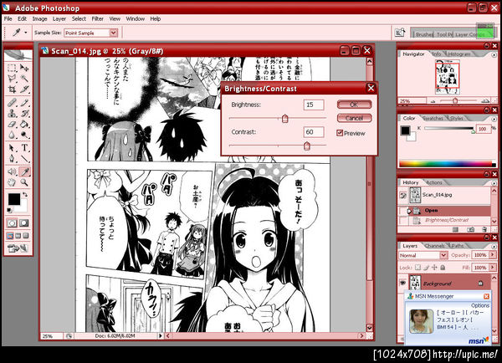Viewport: 502px width, 363px height.
Task: Open the Layers panel options menu
Action: [494, 246]
